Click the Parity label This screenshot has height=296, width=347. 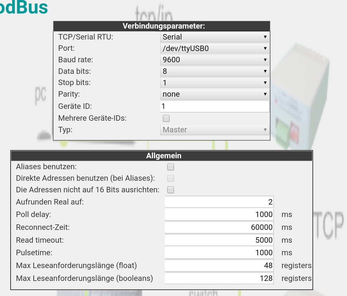(x=69, y=94)
